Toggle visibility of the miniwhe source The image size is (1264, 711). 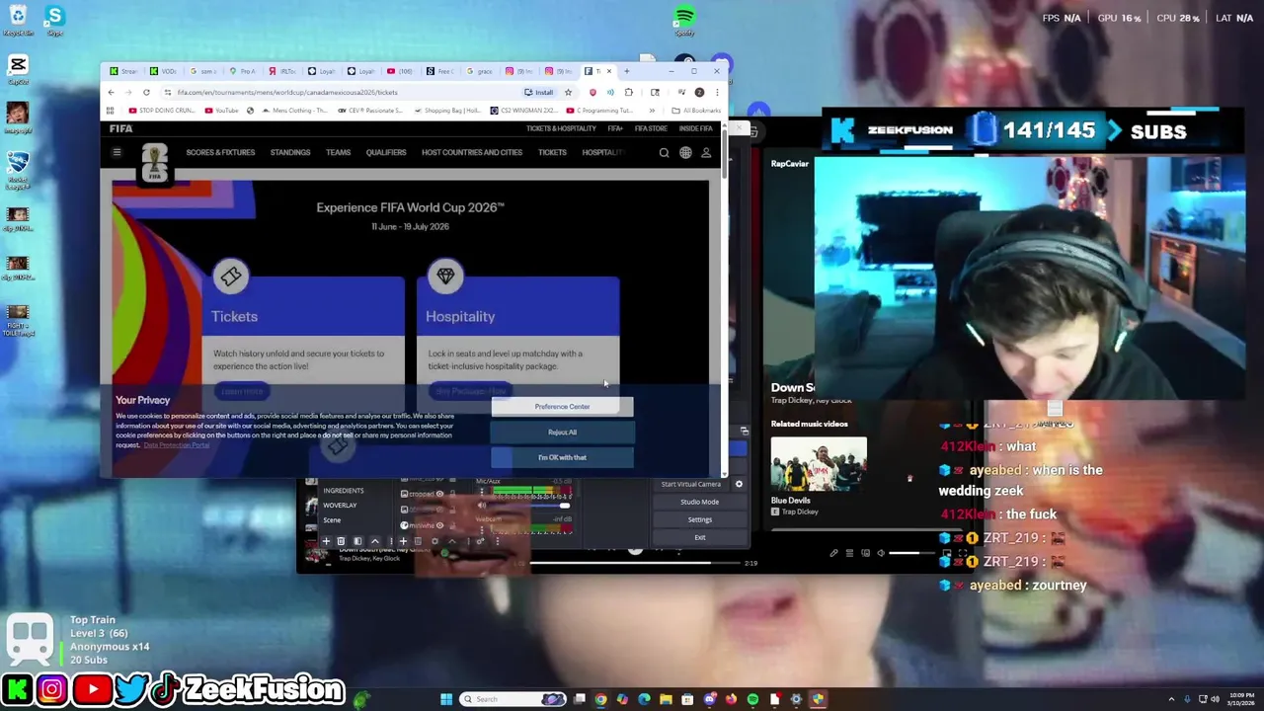click(x=439, y=525)
